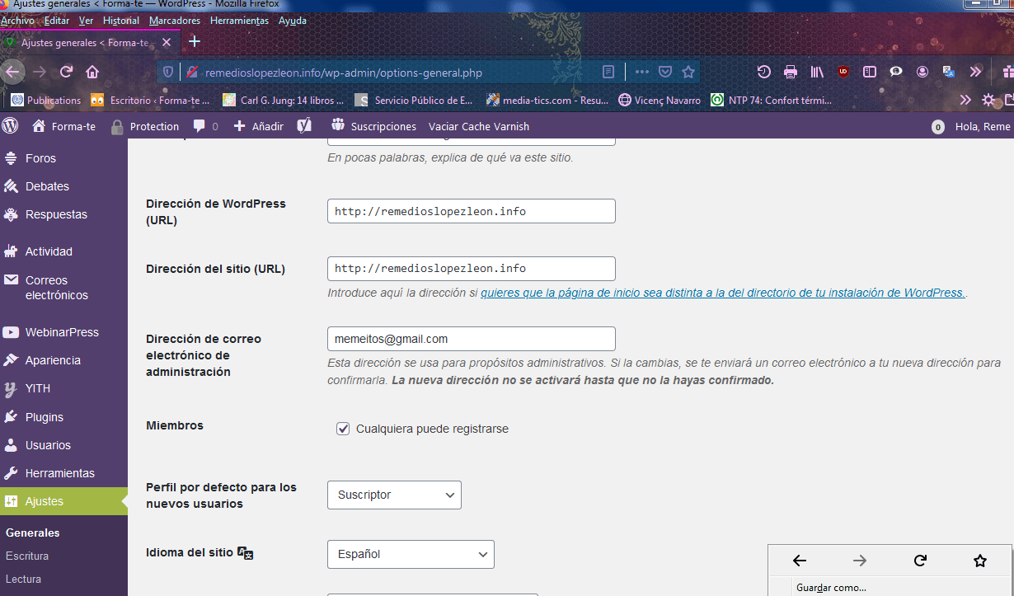View pending comments bubble in admin bar

[x=205, y=126]
